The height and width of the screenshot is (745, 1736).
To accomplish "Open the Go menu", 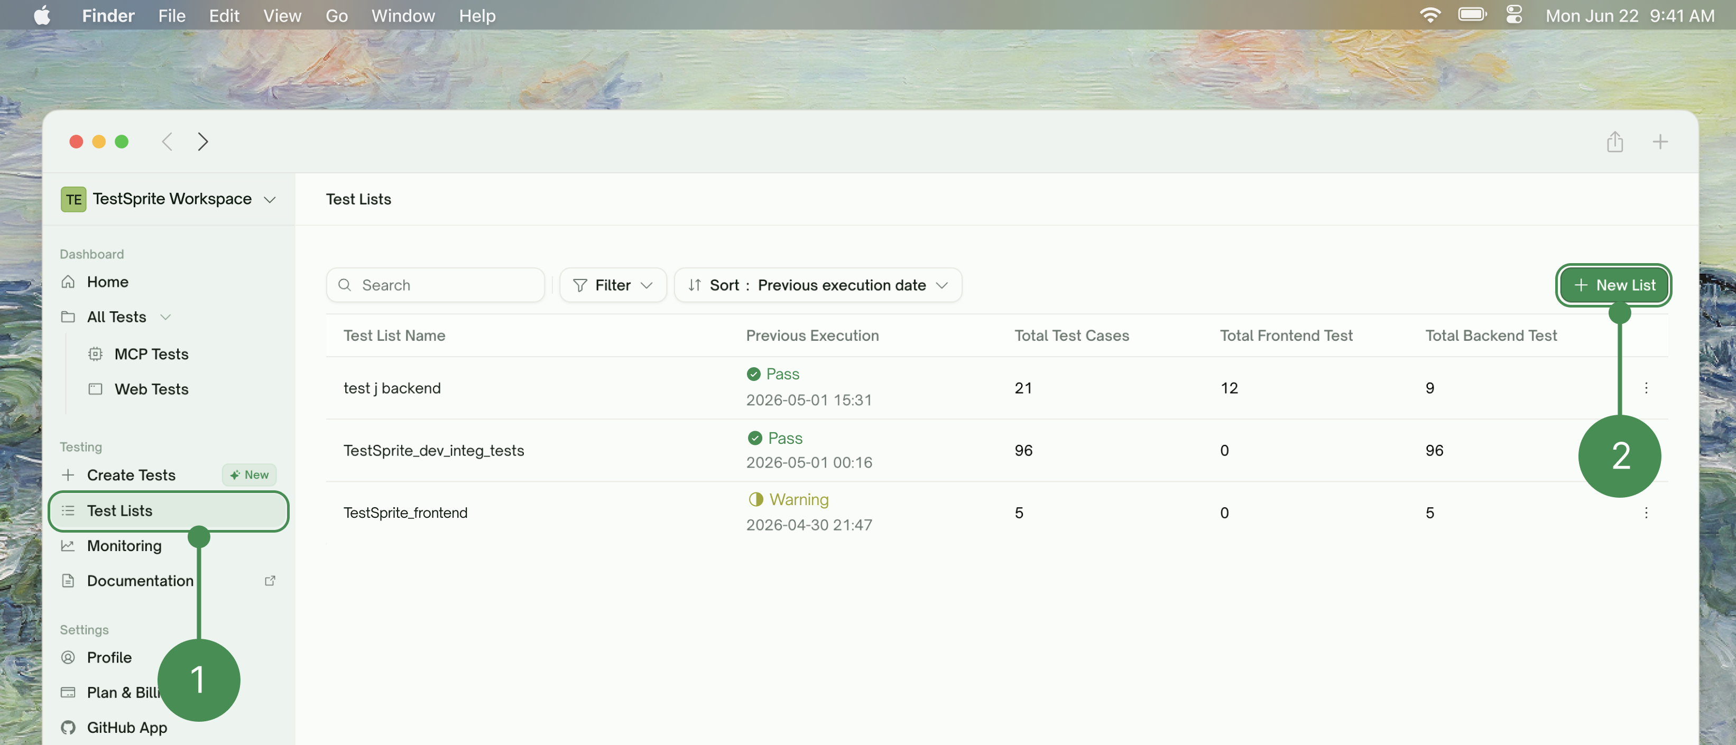I will click(336, 15).
